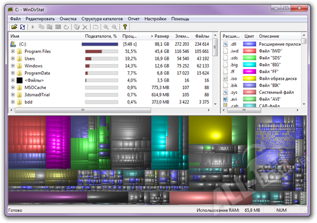Open the Очистка menu
This screenshot has width=317, height=223.
68,19
